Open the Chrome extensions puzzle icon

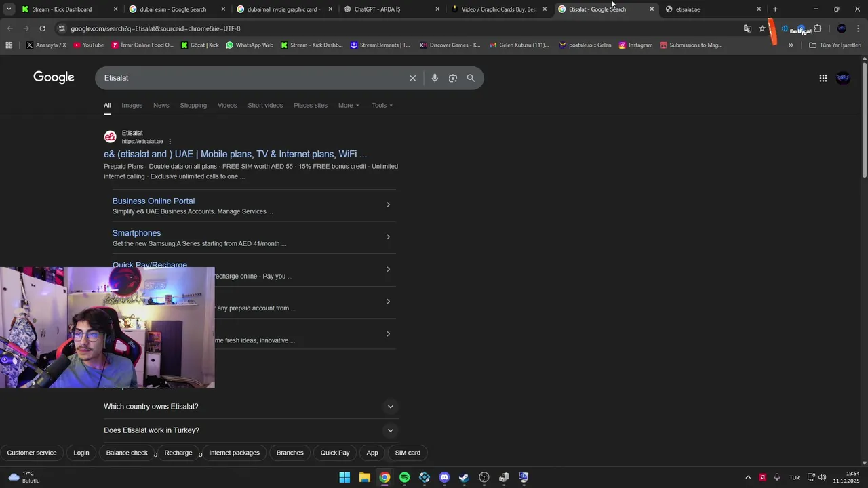[x=817, y=28]
